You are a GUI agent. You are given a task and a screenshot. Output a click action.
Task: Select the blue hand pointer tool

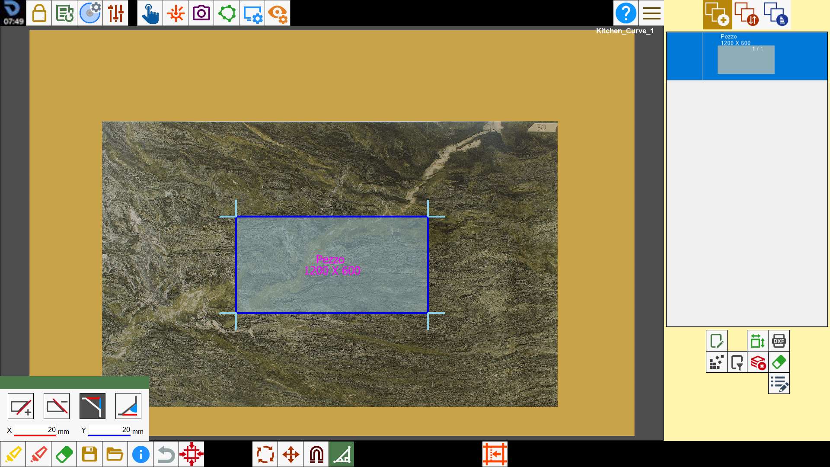pyautogui.click(x=150, y=13)
